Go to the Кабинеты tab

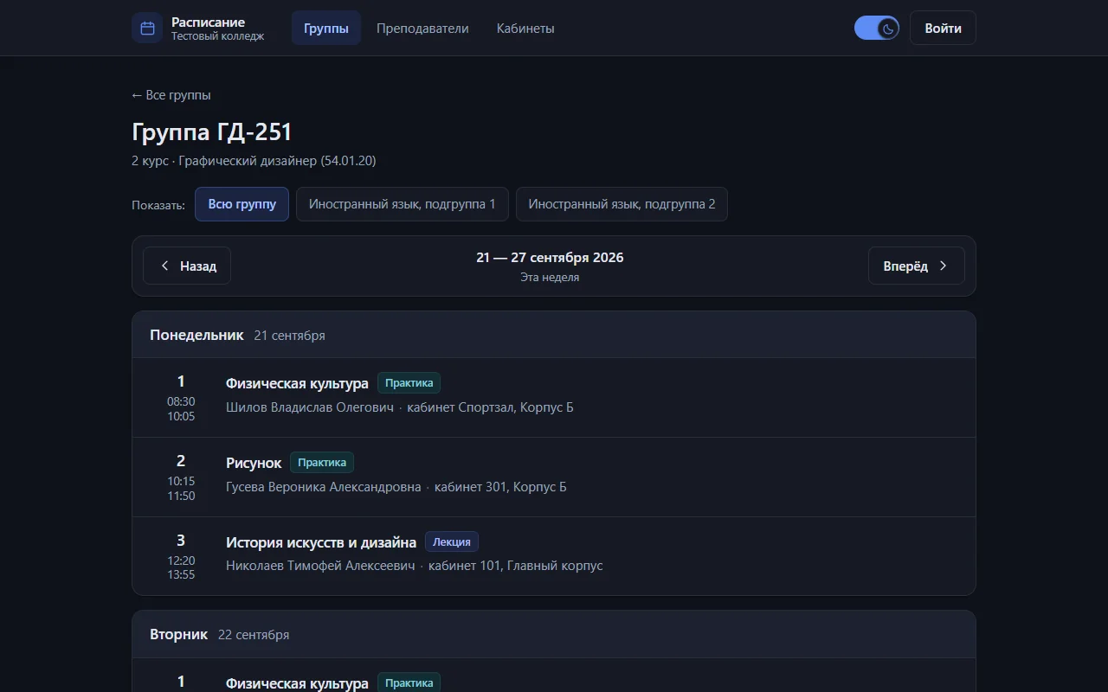pos(525,28)
